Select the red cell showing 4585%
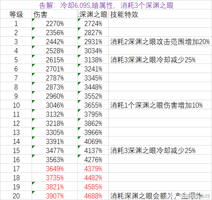 point(93,186)
